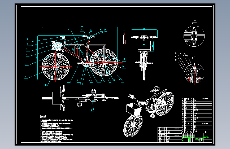The image size is (230, 149).
Task: Select the lower-left revision table beside title block
Action: point(170,135)
